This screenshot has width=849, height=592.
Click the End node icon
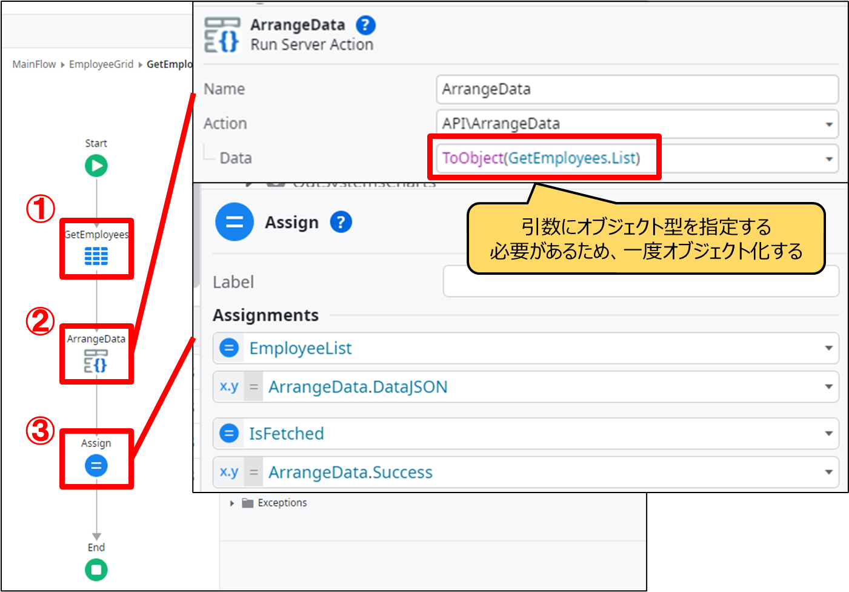pyautogui.click(x=96, y=570)
